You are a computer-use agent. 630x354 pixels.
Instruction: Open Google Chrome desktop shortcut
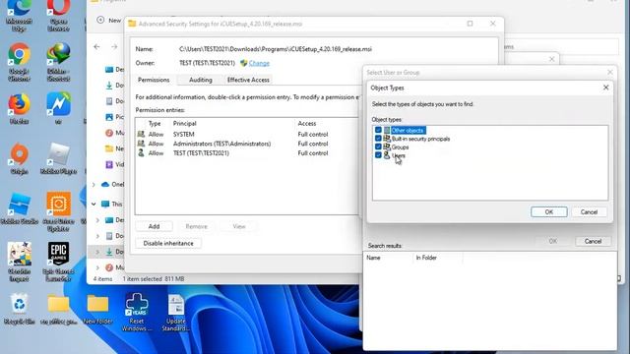(19, 63)
